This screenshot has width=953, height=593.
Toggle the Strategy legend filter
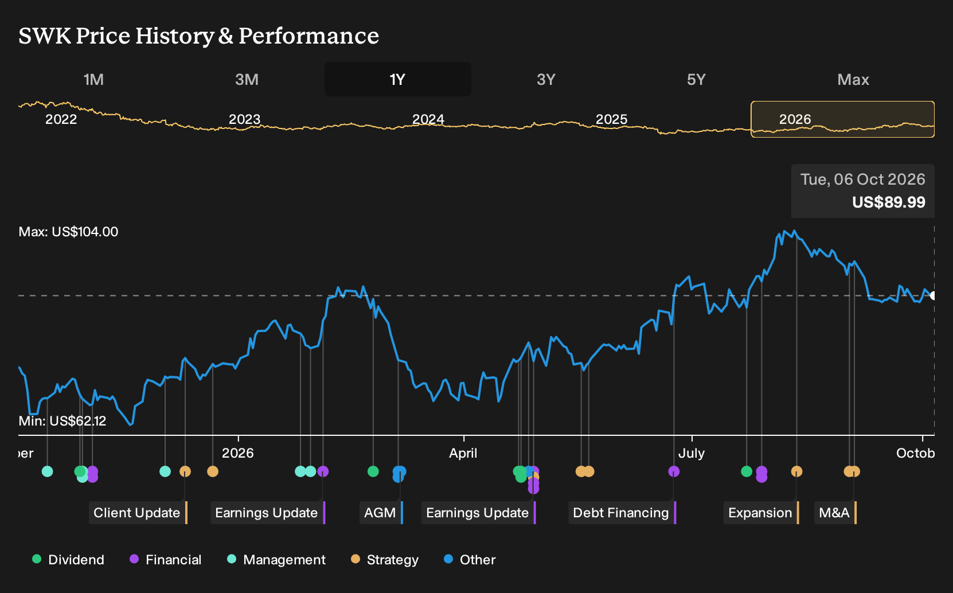pos(385,560)
